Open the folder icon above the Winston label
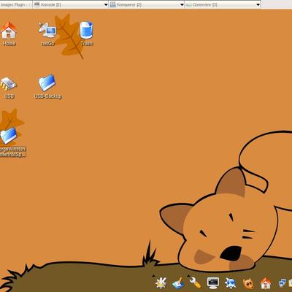This screenshot has width=292, height=292. (9, 136)
